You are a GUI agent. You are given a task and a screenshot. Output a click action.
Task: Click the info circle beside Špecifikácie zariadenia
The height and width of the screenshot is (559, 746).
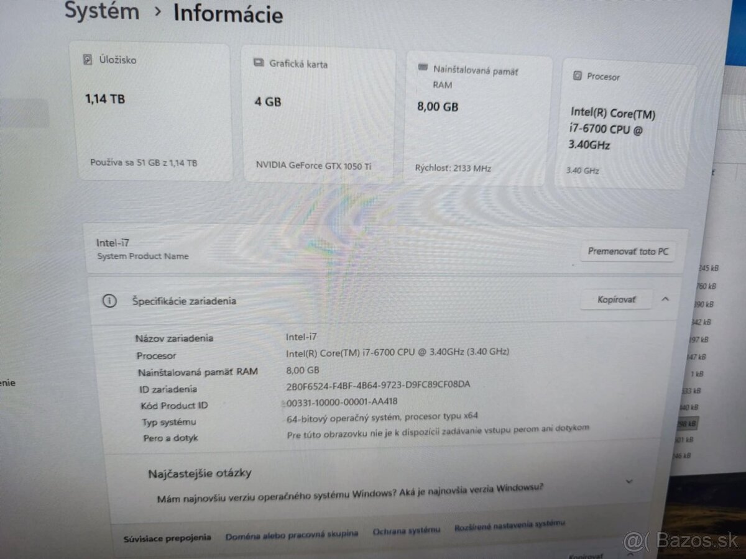[x=110, y=301]
